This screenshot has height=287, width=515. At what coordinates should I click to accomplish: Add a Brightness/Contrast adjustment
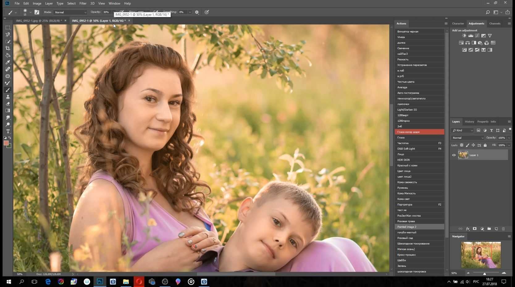464,36
